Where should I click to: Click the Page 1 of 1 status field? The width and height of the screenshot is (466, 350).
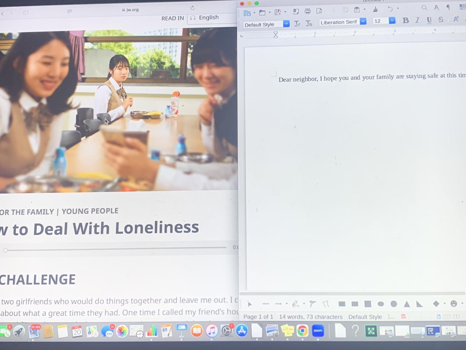point(258,317)
